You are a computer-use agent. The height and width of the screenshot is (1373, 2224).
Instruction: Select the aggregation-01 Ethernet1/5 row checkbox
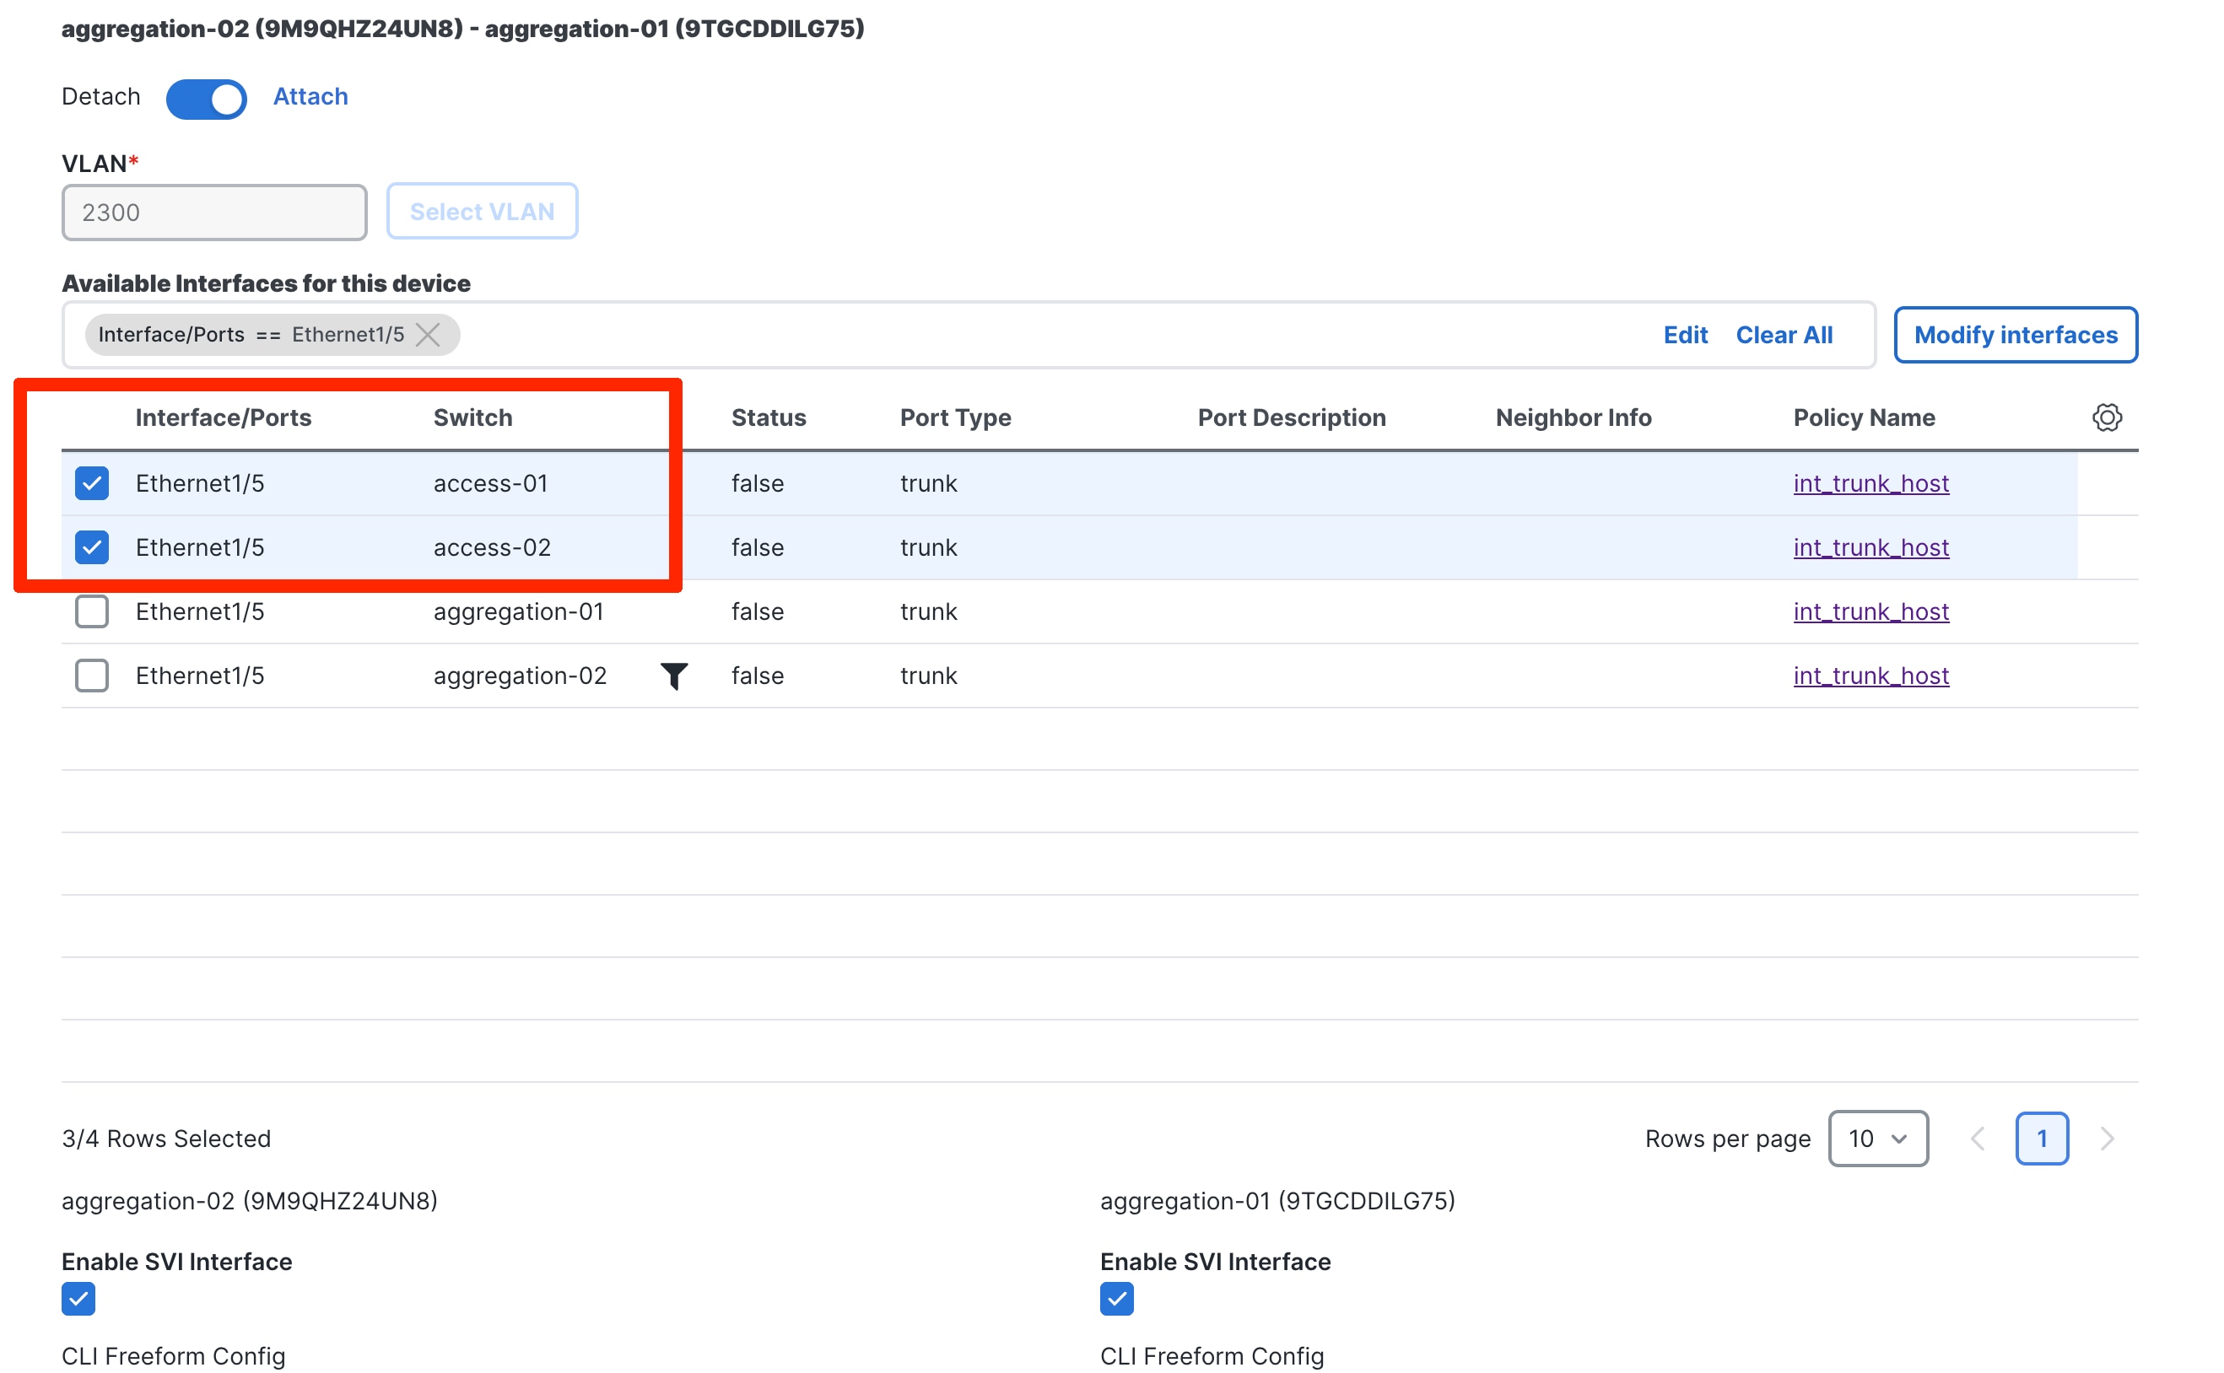(92, 611)
